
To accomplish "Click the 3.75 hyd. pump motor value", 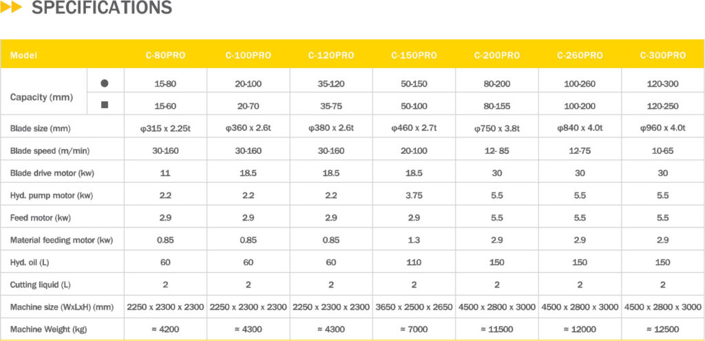I will (x=414, y=195).
